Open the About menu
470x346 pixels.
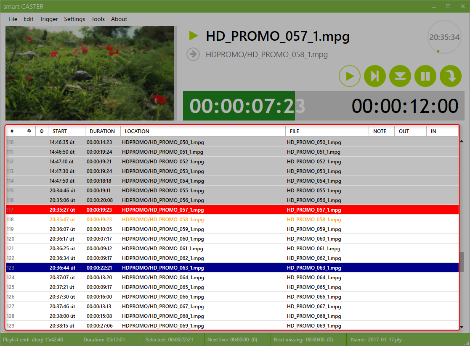119,19
